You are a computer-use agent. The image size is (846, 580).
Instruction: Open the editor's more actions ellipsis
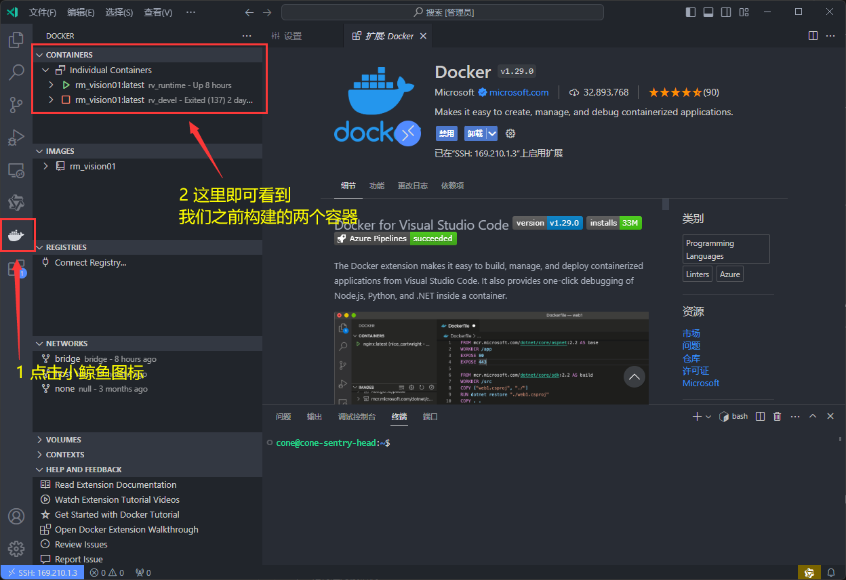[x=830, y=36]
